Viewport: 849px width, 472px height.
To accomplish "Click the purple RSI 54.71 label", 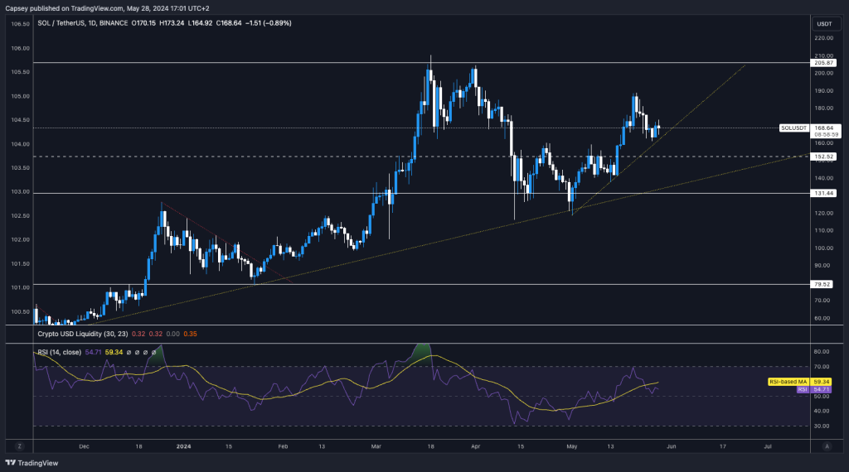I will point(814,389).
